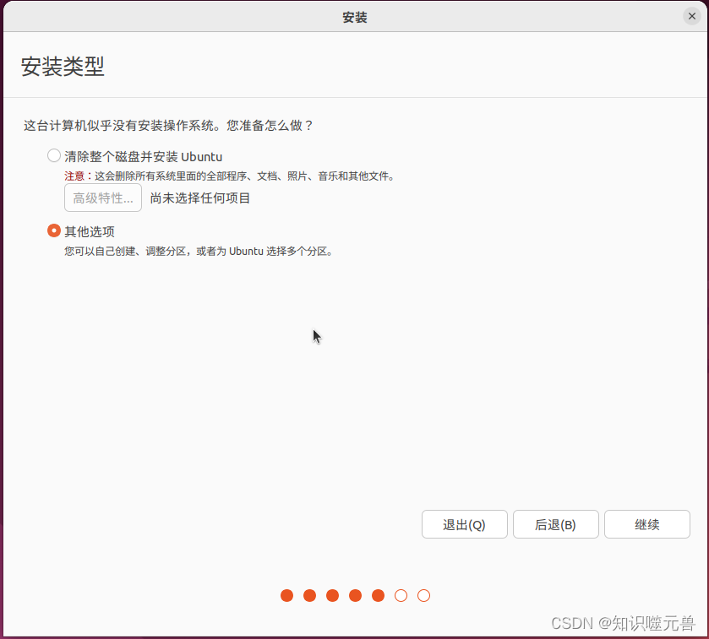Click the "安装类型" heading

point(63,67)
